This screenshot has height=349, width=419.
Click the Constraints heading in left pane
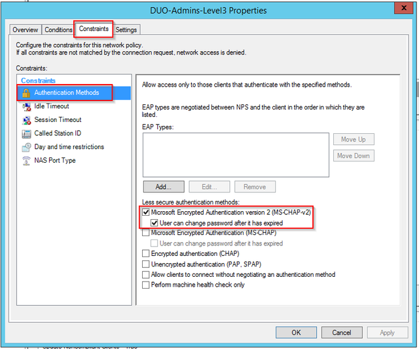[38, 81]
